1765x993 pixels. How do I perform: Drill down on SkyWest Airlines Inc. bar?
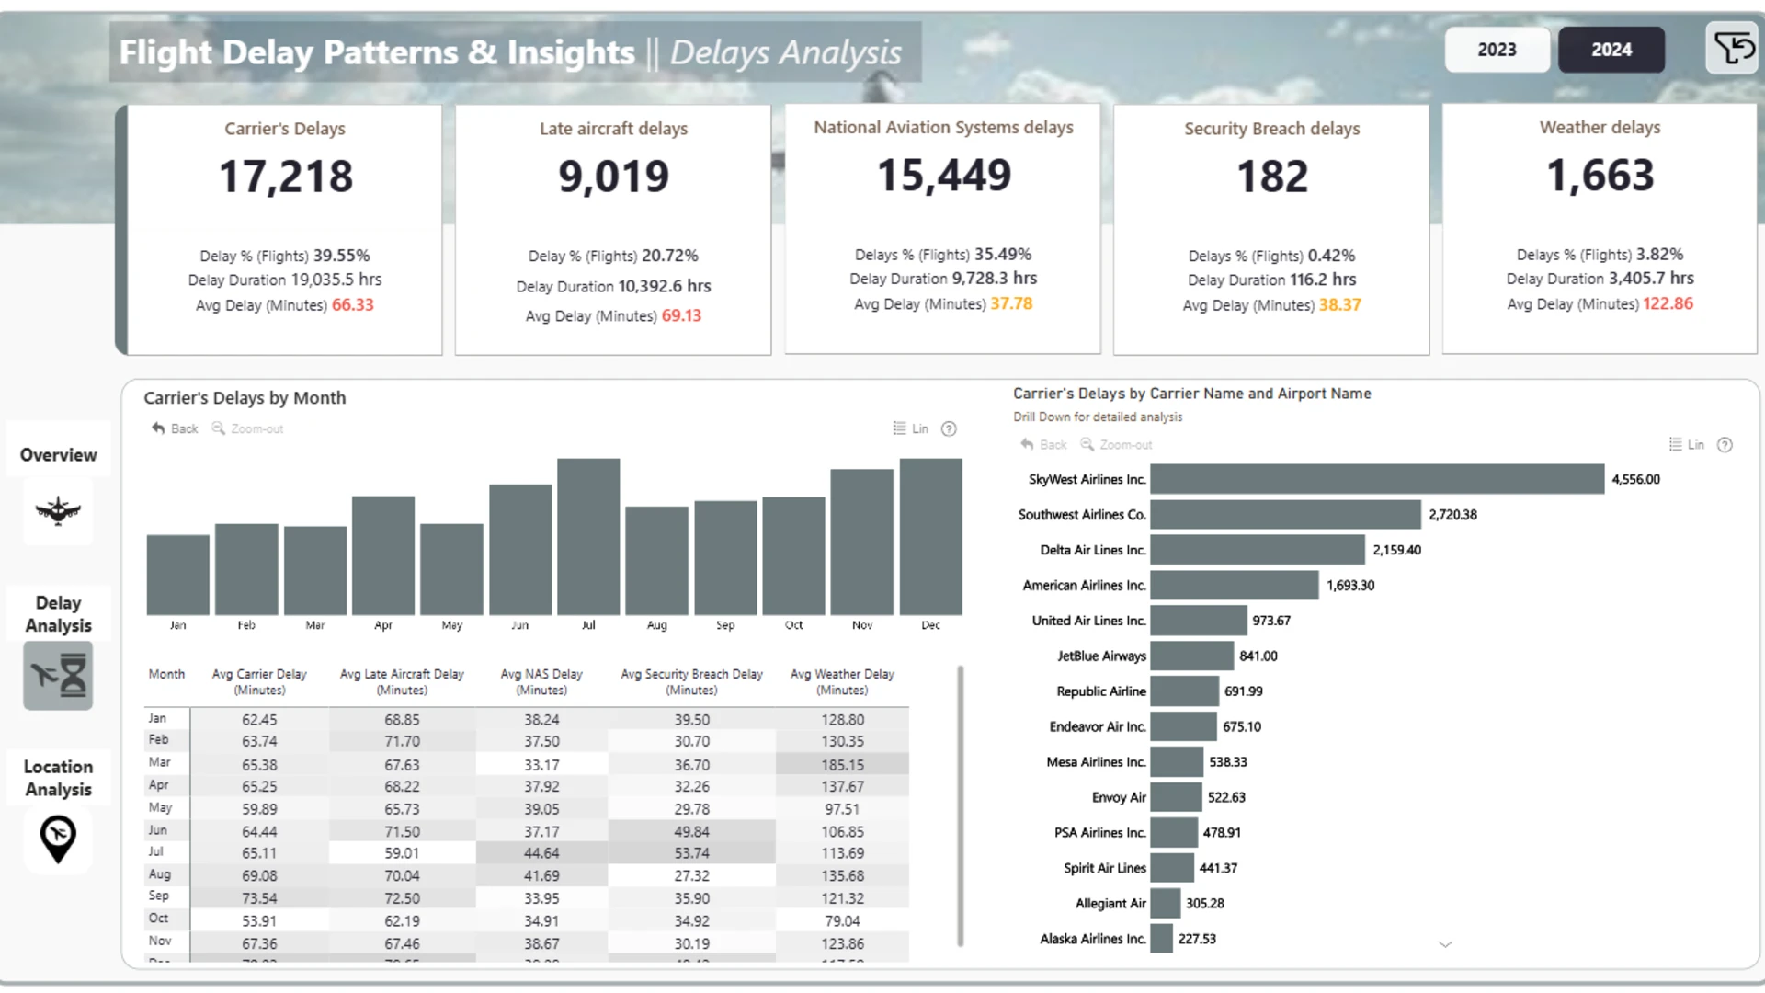click(x=1377, y=479)
